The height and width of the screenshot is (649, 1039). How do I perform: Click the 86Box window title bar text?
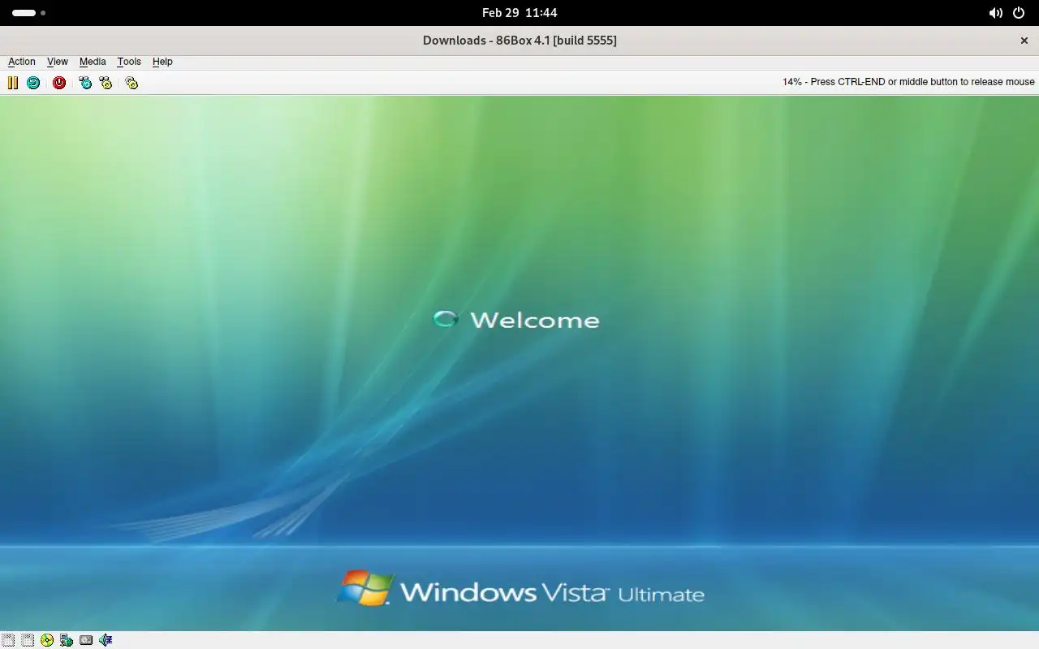pyautogui.click(x=519, y=41)
